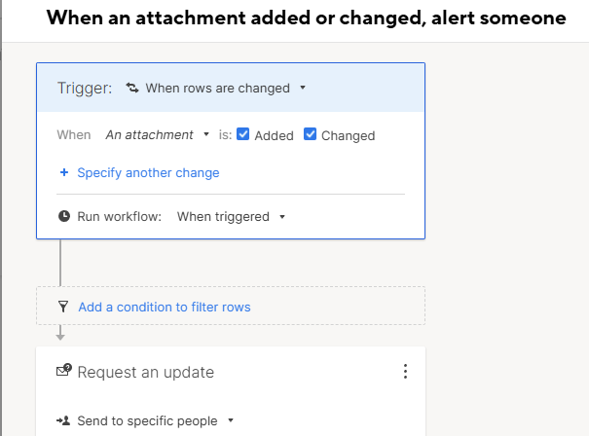Uncheck the Changed checkbox

(310, 134)
